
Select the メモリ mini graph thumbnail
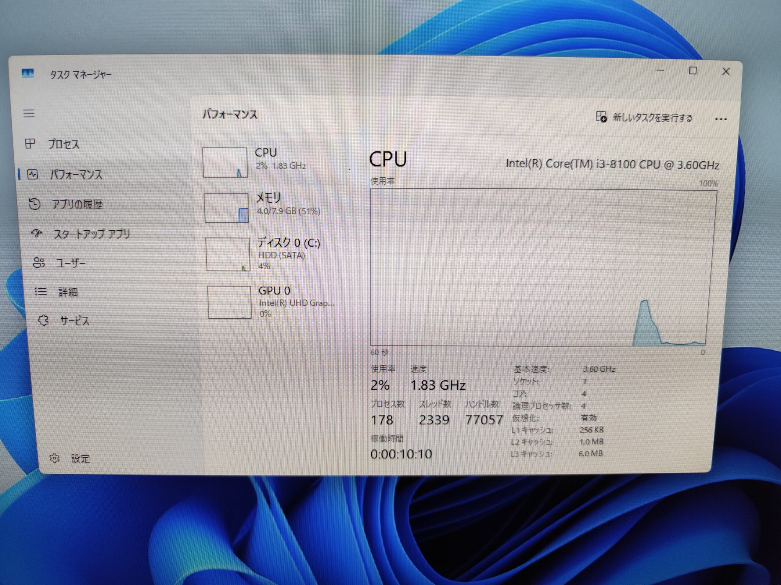(x=226, y=208)
